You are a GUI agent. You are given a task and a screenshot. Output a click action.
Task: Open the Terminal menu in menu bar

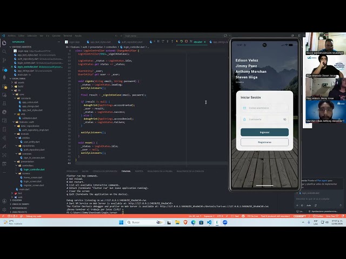(68, 36)
